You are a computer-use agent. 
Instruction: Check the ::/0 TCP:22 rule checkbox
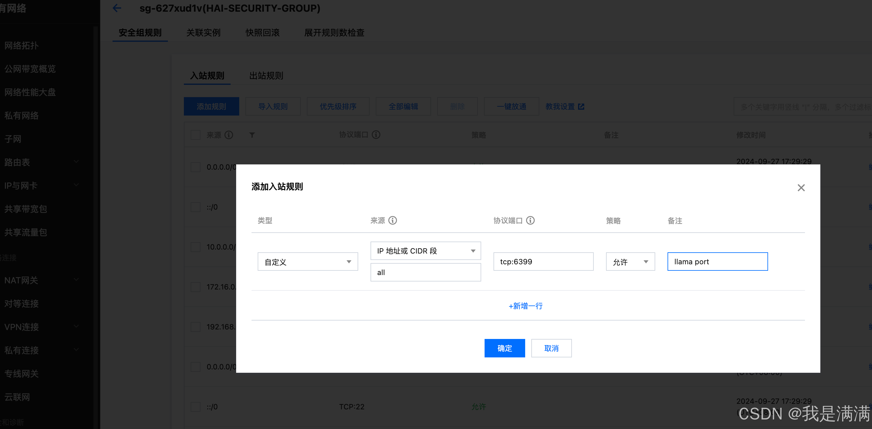pos(195,407)
